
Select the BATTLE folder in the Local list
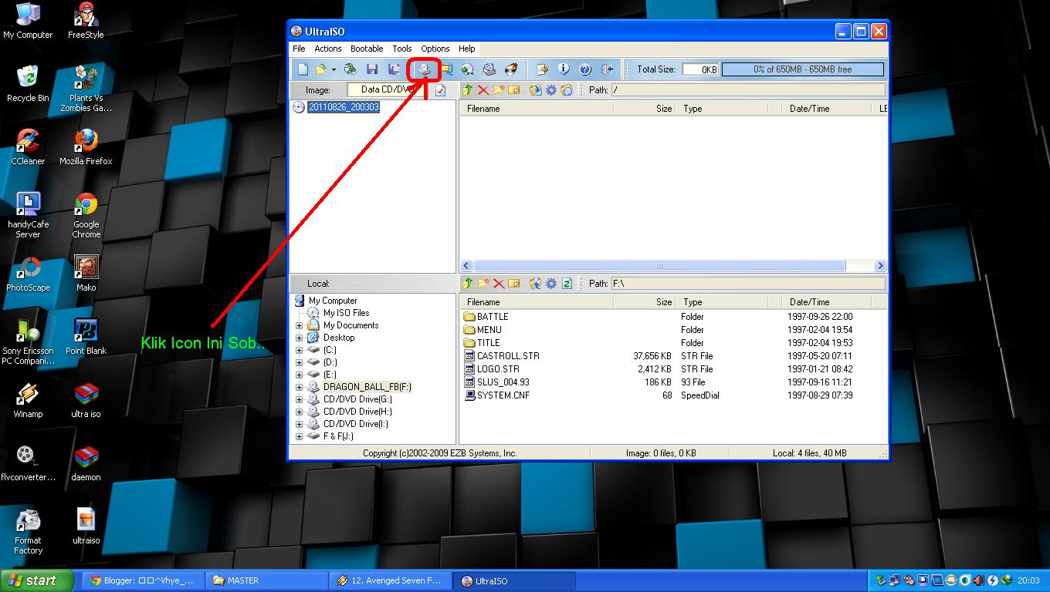pos(493,317)
